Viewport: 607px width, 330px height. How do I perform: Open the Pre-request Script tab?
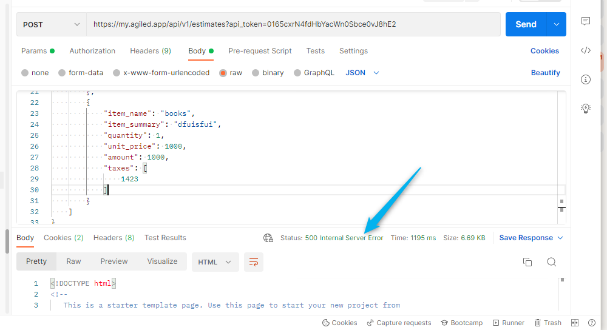260,51
